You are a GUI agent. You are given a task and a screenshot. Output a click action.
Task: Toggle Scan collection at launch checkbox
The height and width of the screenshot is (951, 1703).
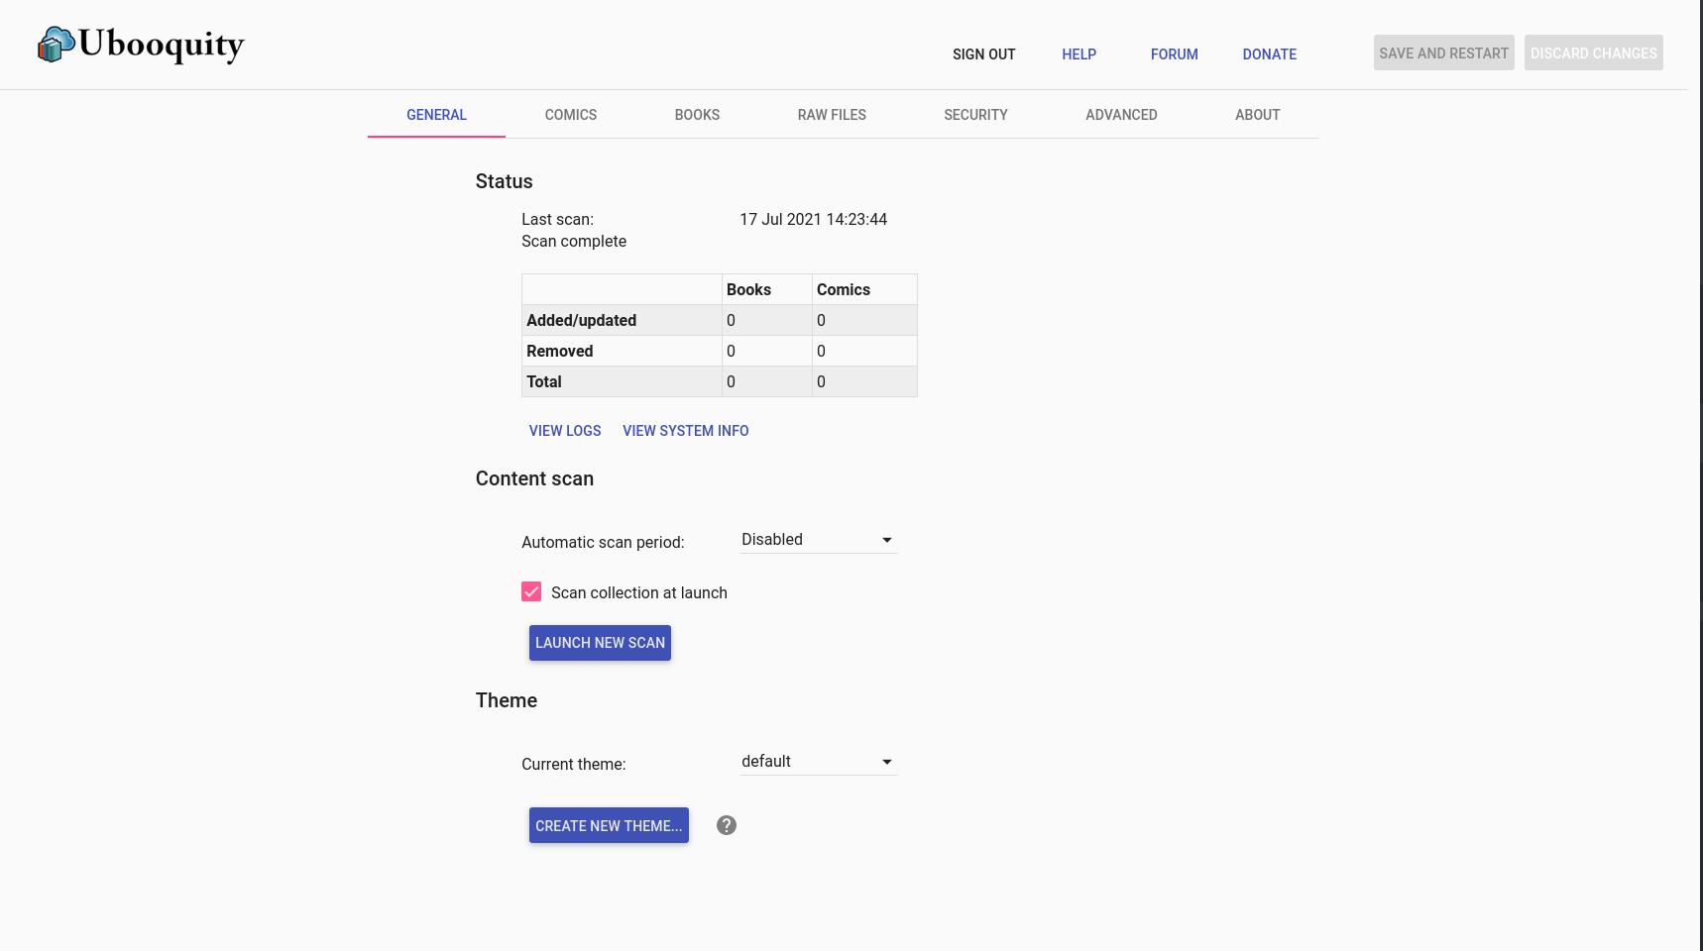tap(531, 591)
